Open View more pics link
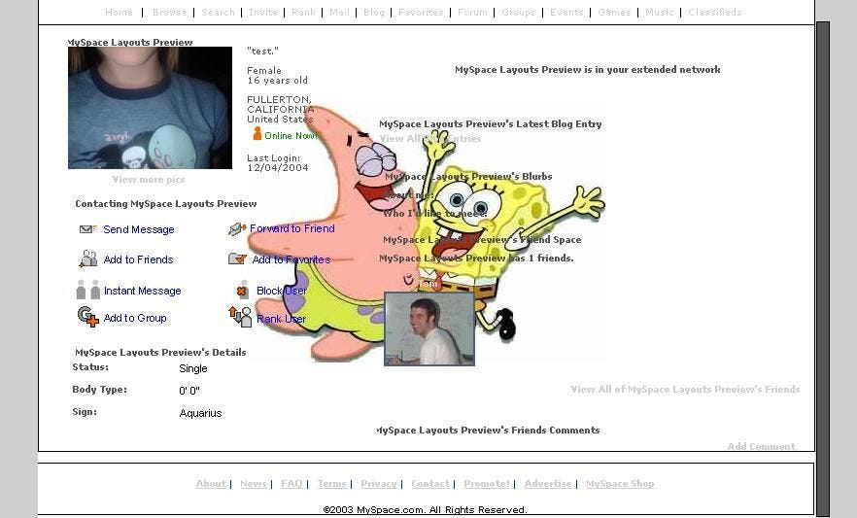Viewport: 857px width, 518px height. [x=148, y=179]
